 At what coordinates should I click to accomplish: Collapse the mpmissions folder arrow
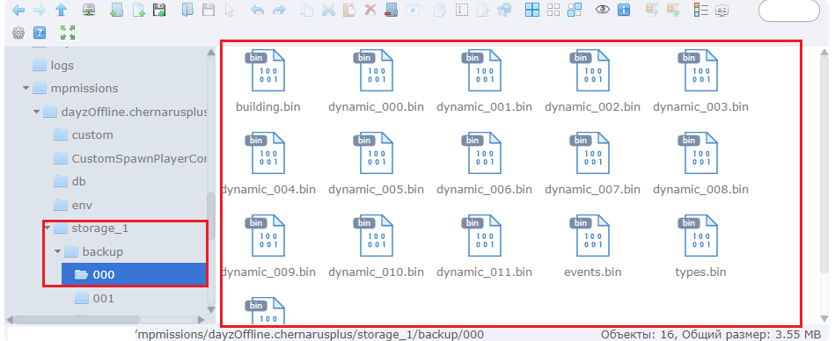click(x=26, y=88)
